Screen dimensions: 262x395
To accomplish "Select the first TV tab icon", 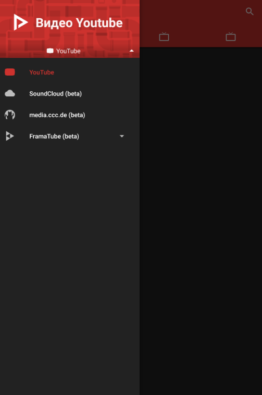I will point(164,37).
